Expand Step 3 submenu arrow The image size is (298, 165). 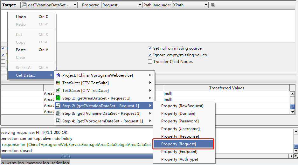pos(150,113)
